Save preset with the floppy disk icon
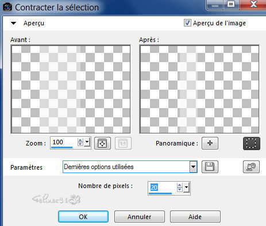 click(x=210, y=167)
